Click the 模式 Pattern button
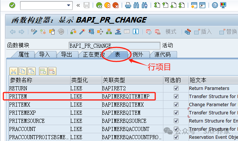238x141 pixels. tap(171, 31)
